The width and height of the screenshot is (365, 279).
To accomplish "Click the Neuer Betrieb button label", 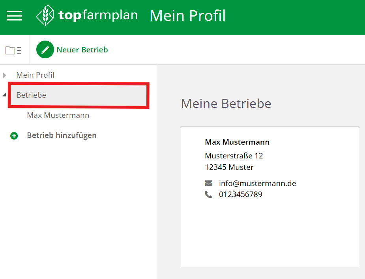I will click(82, 50).
